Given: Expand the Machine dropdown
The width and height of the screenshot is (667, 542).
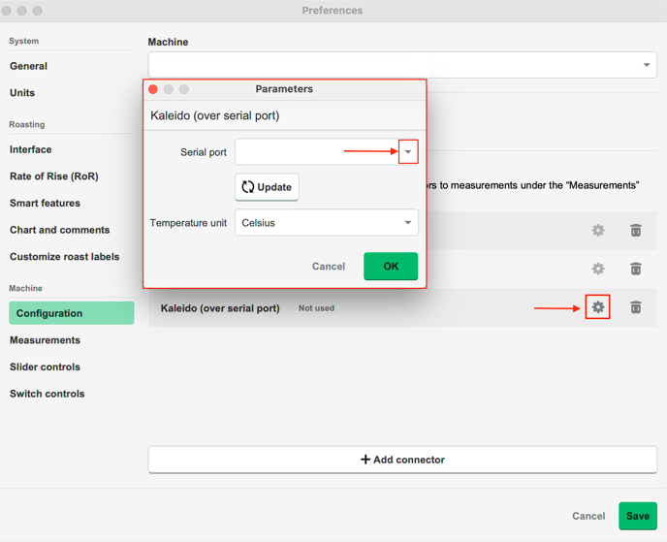Looking at the screenshot, I should pos(402,65).
